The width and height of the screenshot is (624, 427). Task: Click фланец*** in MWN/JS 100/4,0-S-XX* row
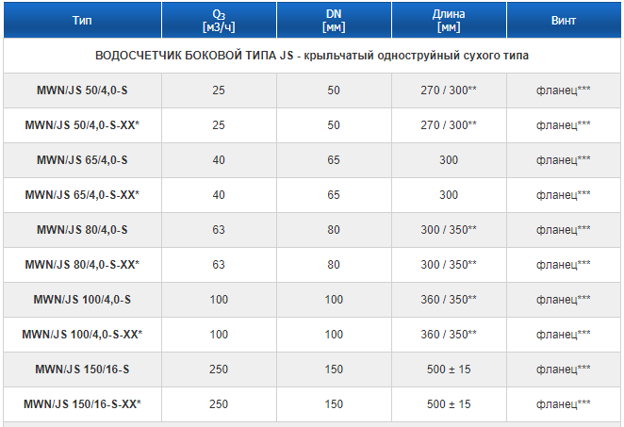tap(564, 335)
